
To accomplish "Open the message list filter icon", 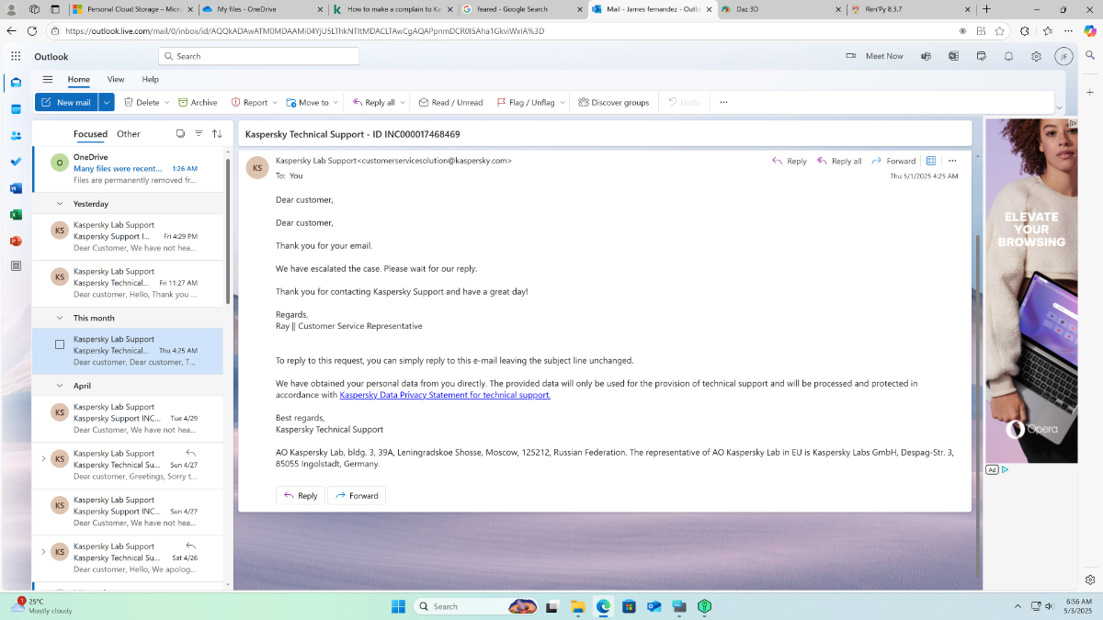I will point(199,133).
